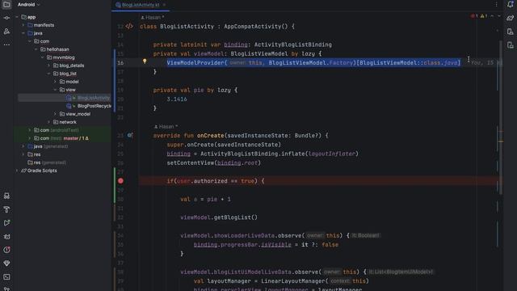Open the Git version control icon

tap(6, 289)
